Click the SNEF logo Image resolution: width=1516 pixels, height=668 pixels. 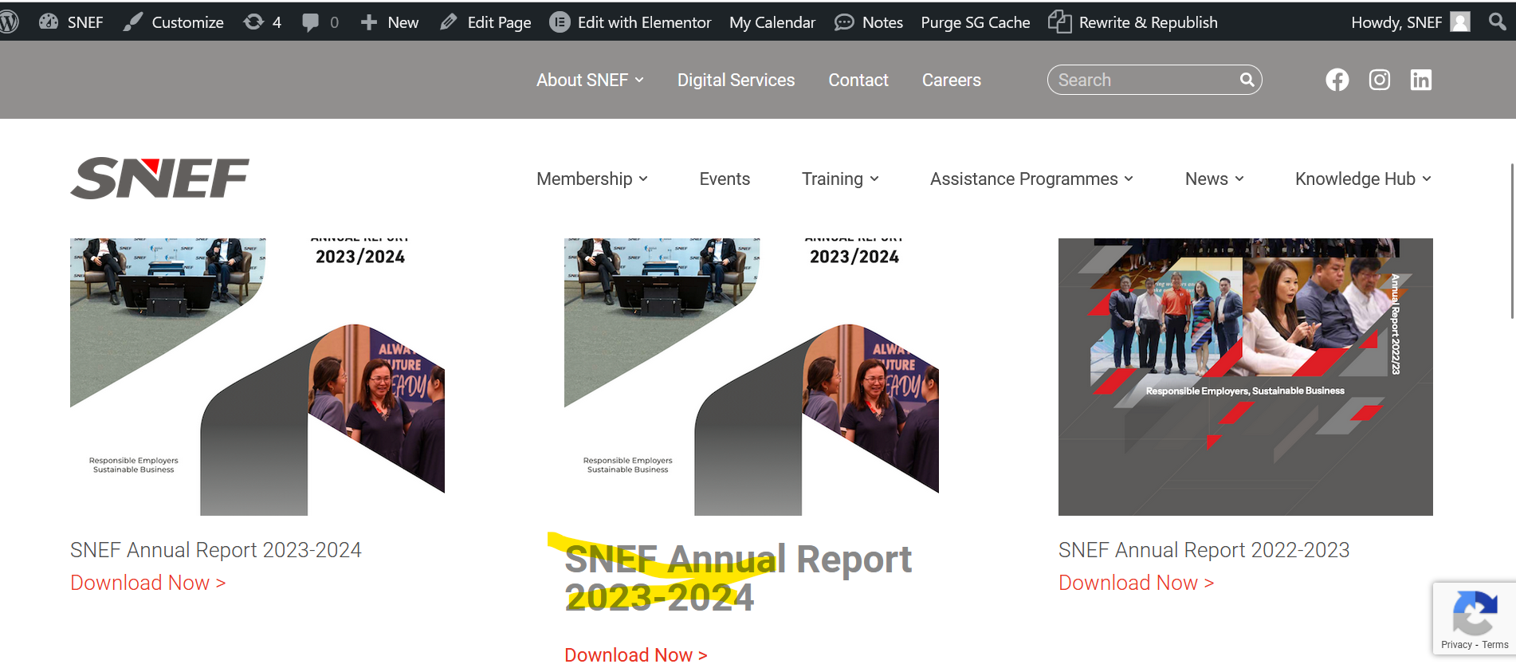[159, 178]
